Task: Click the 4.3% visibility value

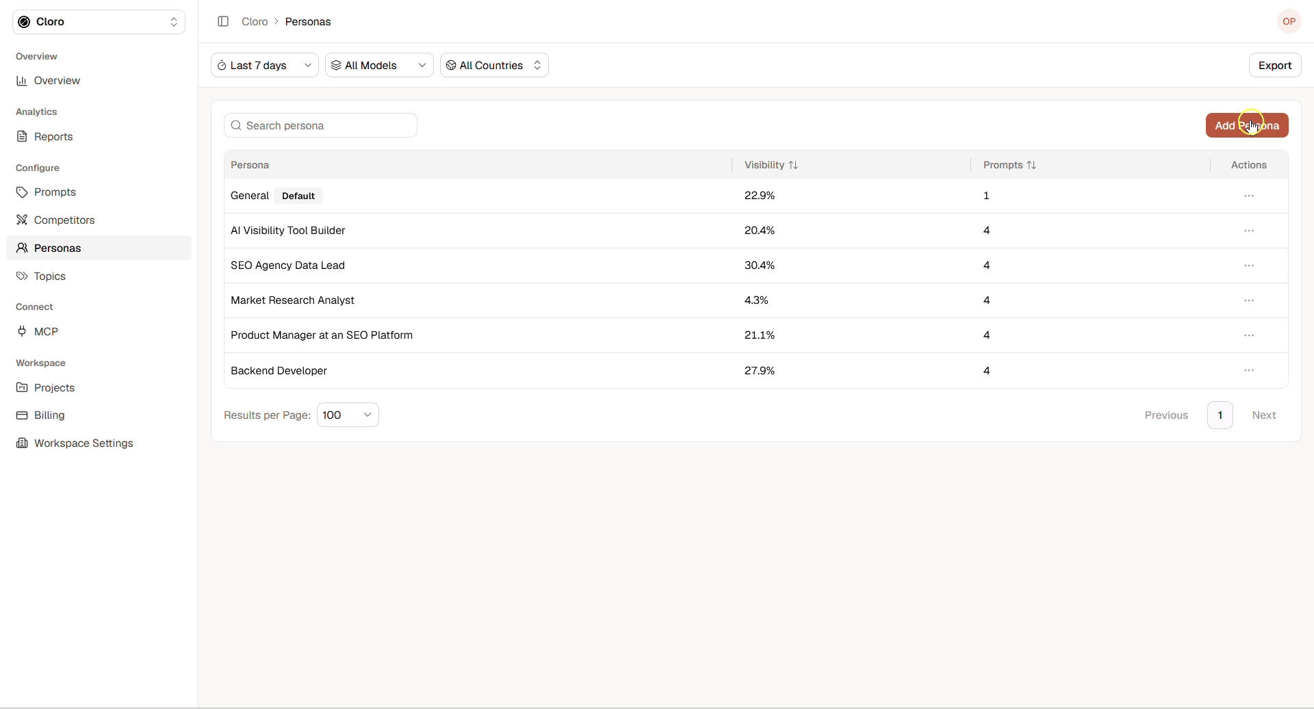Action: (x=756, y=300)
